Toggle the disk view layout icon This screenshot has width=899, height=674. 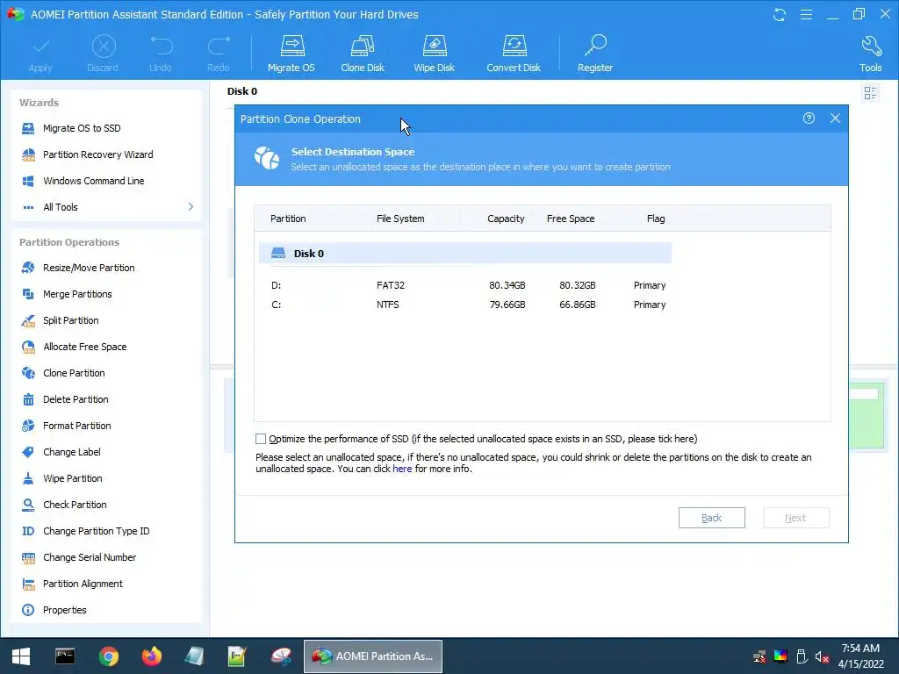(x=870, y=93)
